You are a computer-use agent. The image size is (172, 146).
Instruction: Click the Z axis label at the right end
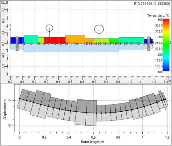[171, 43]
